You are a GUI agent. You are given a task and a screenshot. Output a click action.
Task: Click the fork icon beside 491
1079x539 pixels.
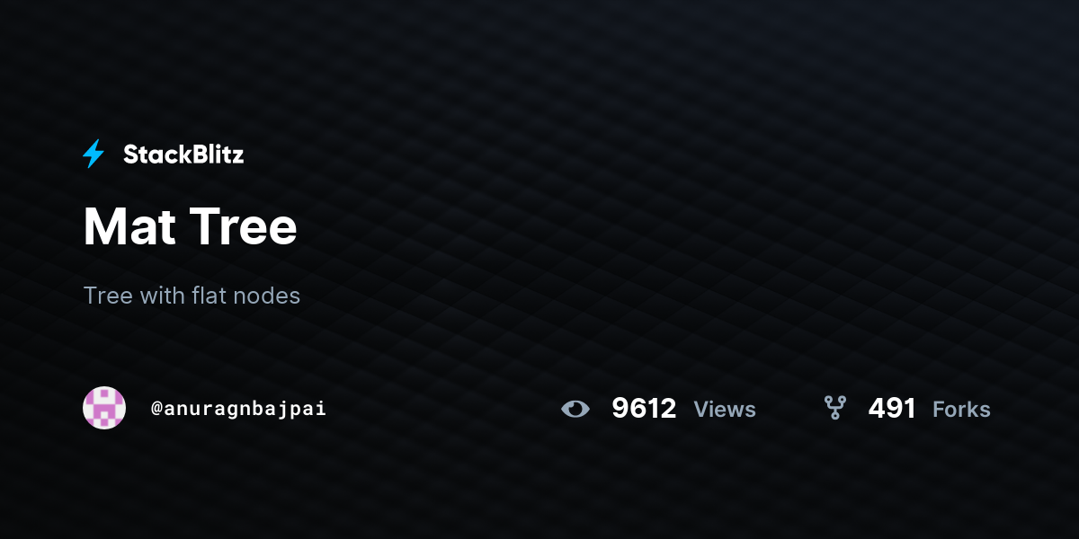point(835,409)
